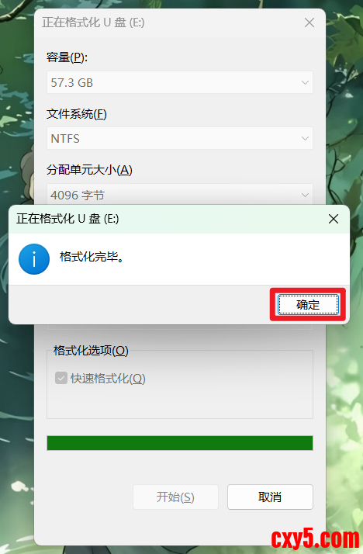This screenshot has width=363, height=554.
Task: Click the green format progress bar
Action: click(x=180, y=443)
